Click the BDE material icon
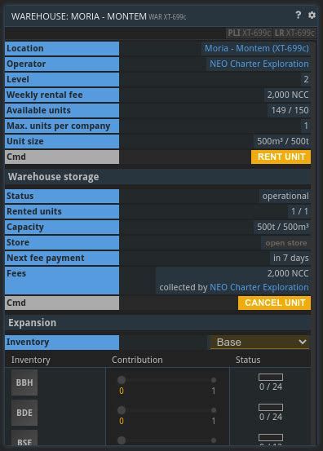Image resolution: width=323 pixels, height=451 pixels. (x=24, y=413)
